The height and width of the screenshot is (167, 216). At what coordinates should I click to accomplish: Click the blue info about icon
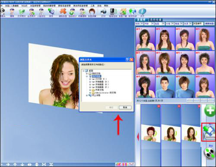click(142, 12)
